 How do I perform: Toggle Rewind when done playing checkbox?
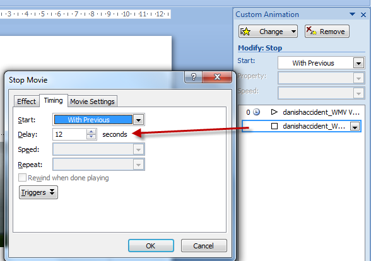click(22, 178)
